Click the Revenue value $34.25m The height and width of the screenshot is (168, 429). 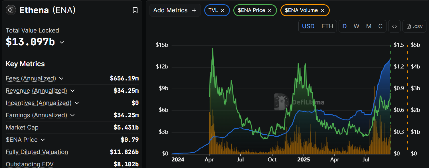(126, 91)
